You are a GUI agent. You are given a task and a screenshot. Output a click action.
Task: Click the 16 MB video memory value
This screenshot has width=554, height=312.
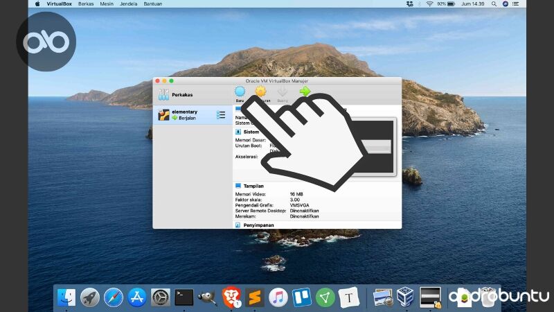pos(296,194)
